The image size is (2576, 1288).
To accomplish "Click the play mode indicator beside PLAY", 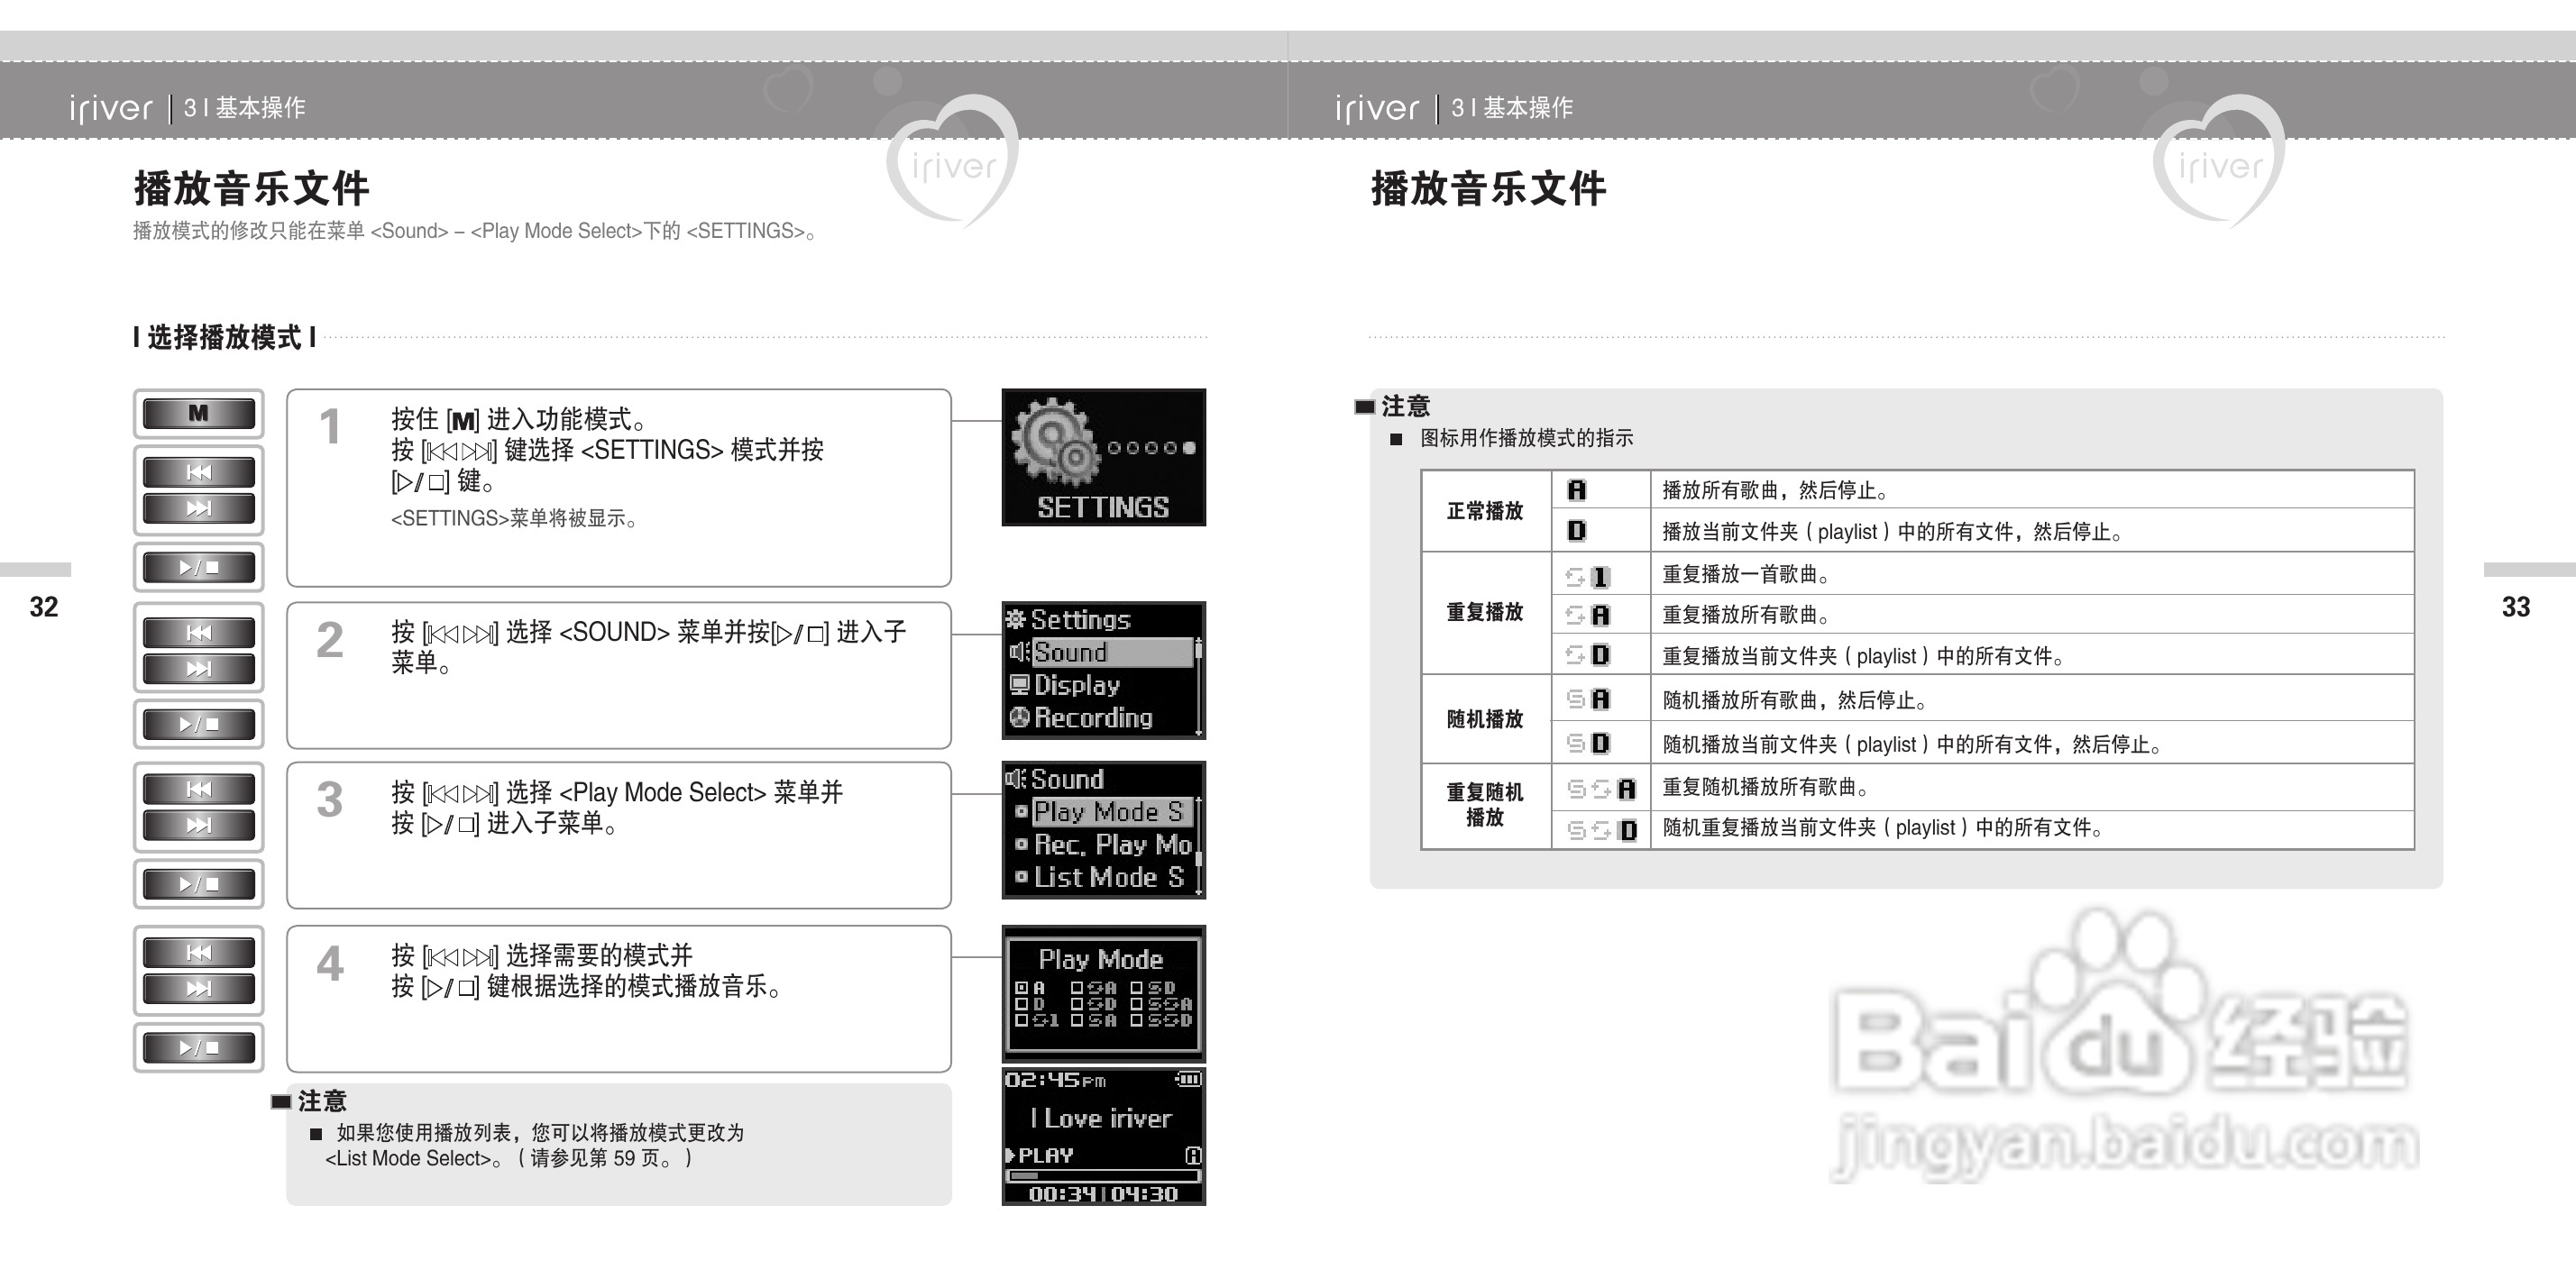I will [x=1192, y=1156].
